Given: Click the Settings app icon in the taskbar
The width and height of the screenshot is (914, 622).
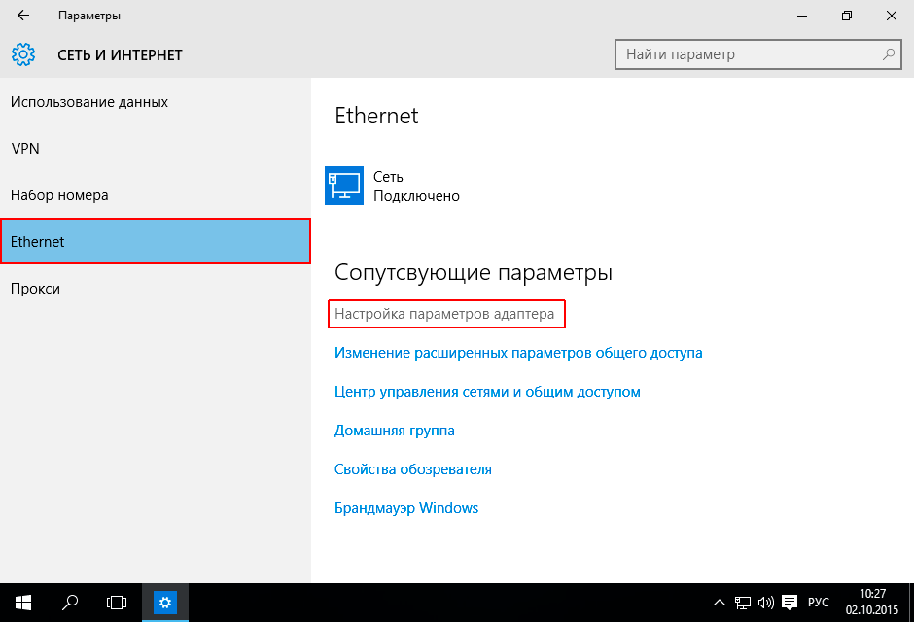Looking at the screenshot, I should [x=165, y=603].
